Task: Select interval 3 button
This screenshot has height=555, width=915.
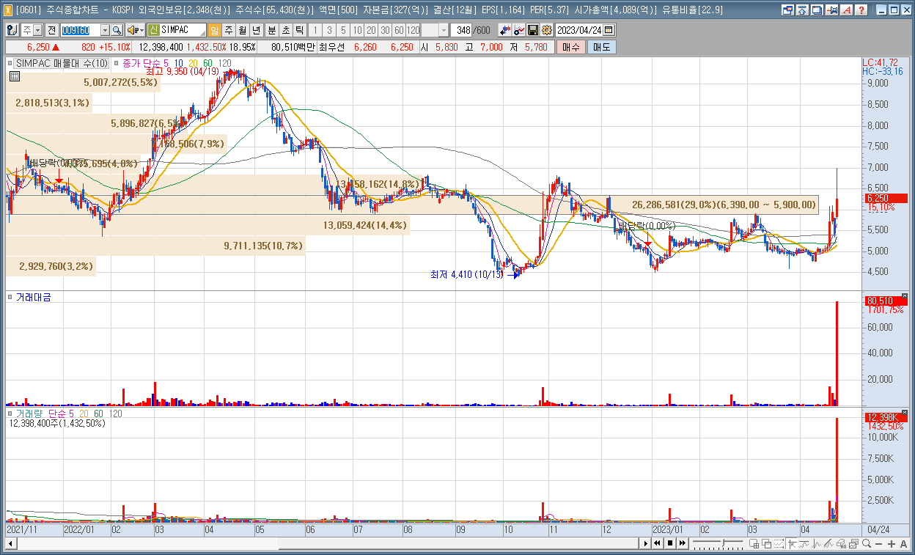Action: 329,30
